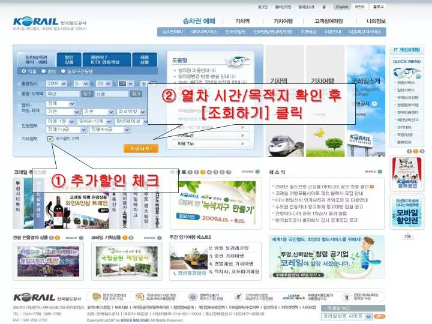This screenshot has width=432, height=324.
Task: Click the arrow icon beside 승차권변경·반환·분실 안내
Action: click(233, 76)
